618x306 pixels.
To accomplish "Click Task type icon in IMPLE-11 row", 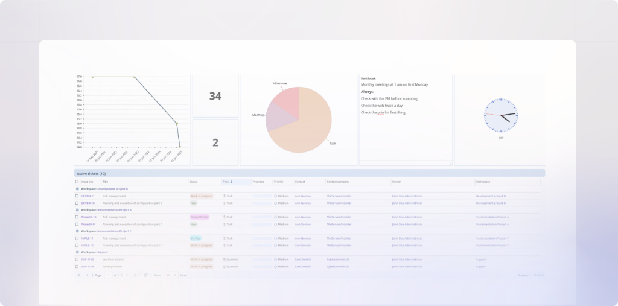I will click(225, 238).
